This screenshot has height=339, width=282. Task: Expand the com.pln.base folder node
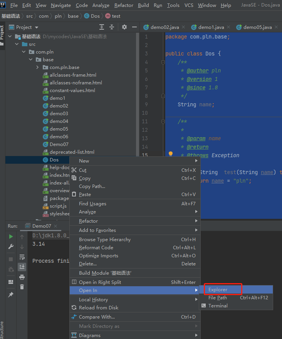click(37, 67)
